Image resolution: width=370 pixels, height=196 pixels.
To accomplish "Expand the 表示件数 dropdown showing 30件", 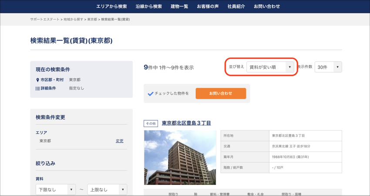I will click(328, 67).
